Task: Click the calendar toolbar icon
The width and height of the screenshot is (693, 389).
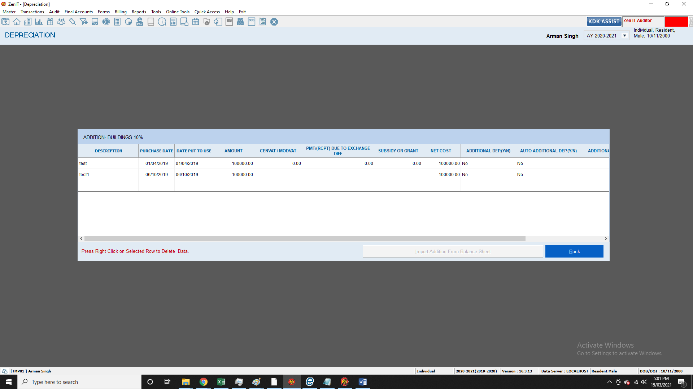Action: [196, 22]
